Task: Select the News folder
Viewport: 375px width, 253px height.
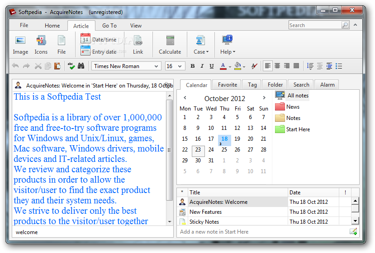Action: pyautogui.click(x=287, y=106)
